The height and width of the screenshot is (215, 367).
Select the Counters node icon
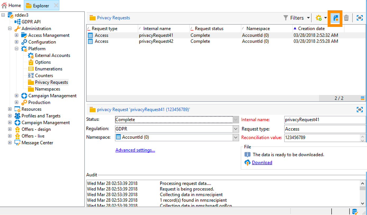pyautogui.click(x=31, y=76)
